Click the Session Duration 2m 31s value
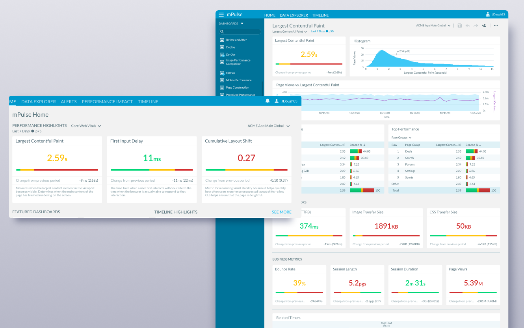The image size is (524, 328). (x=415, y=283)
